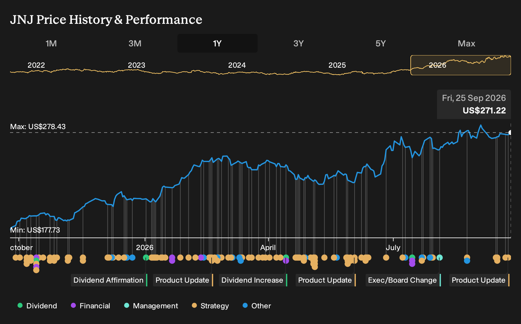The image size is (521, 324).
Task: Click the Min: US$177.73 label
Action: point(35,230)
